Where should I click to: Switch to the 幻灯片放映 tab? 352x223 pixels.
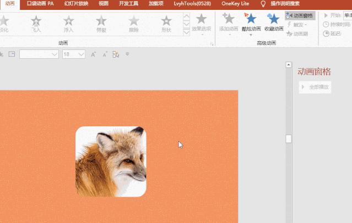click(76, 3)
